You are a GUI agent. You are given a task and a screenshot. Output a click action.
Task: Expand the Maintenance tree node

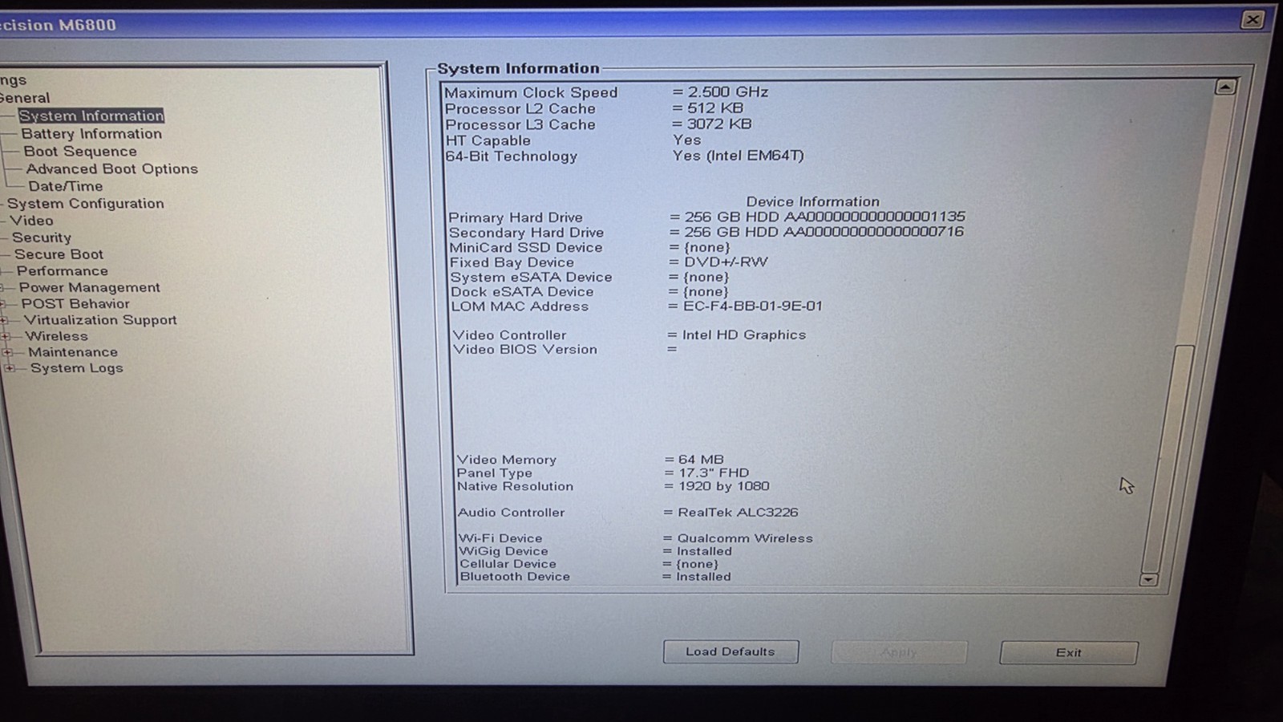tap(7, 352)
